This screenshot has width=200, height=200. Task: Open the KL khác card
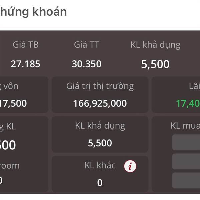point(100,174)
